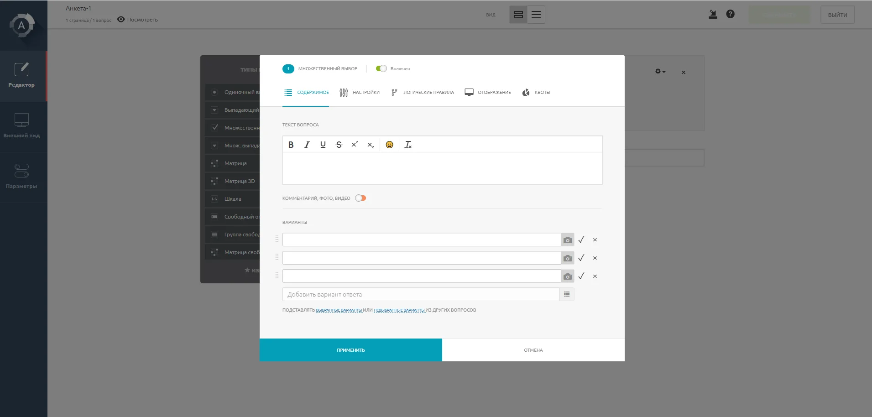Click the checkmark for the first variant
872x417 pixels.
click(581, 240)
